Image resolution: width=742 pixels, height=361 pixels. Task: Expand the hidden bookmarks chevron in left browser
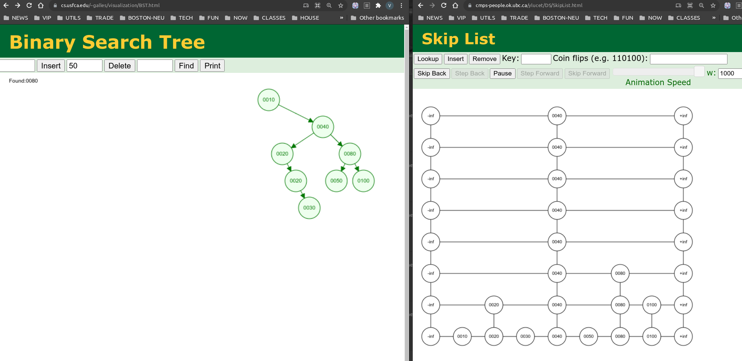pos(342,18)
